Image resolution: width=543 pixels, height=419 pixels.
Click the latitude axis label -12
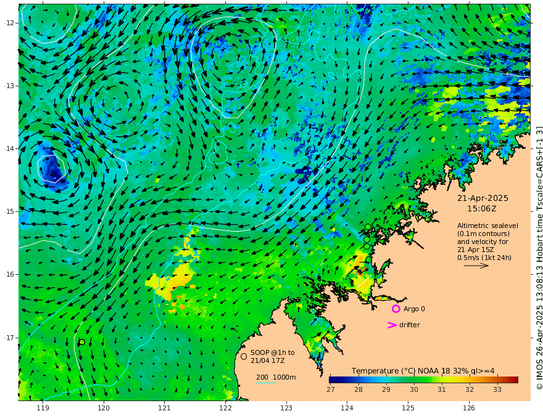(9, 23)
